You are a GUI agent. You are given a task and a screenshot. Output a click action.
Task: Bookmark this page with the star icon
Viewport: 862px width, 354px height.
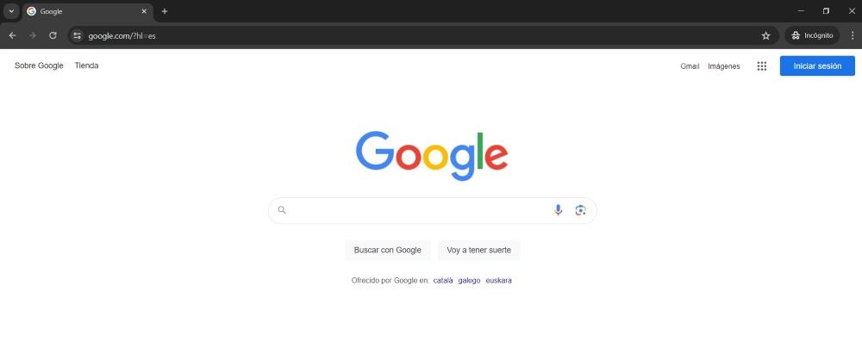point(765,35)
